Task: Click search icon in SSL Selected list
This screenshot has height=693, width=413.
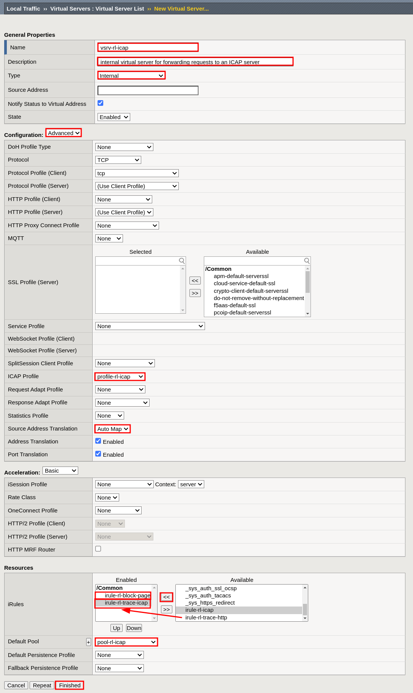Action: [x=182, y=261]
